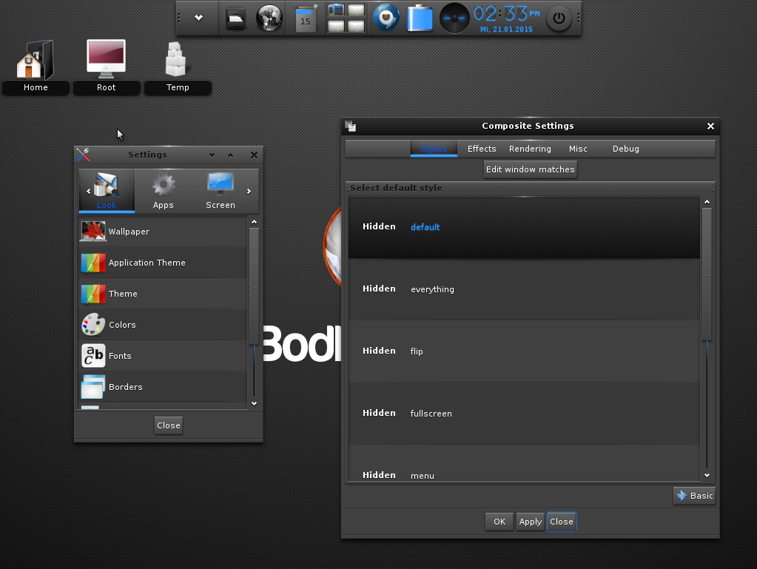757x569 pixels.
Task: Click the up chevron in Settings title bar
Action: (230, 155)
